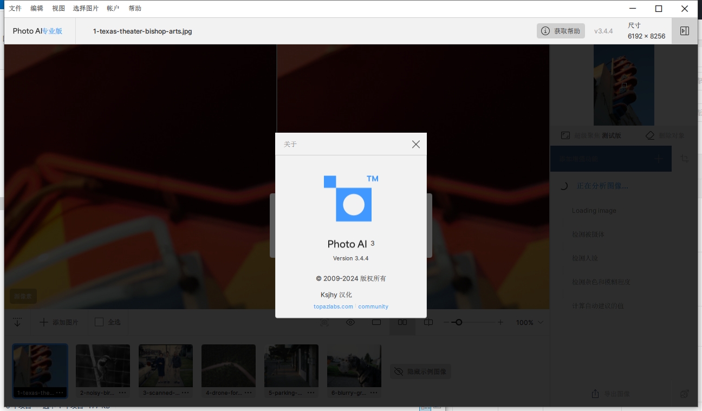Open the community link
This screenshot has width=702, height=411.
pos(373,306)
